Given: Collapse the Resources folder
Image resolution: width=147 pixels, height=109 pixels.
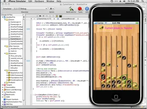Looking at the screenshot, I should tap(5, 53).
